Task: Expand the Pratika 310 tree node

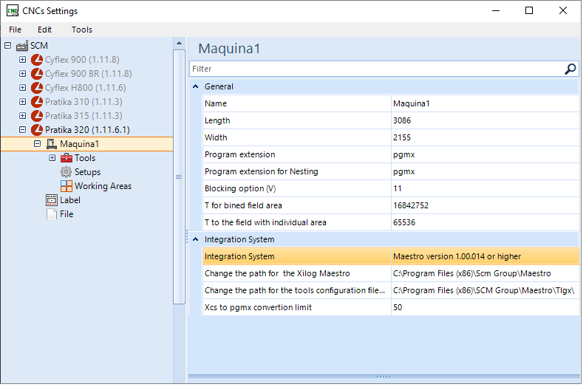Action: [22, 102]
